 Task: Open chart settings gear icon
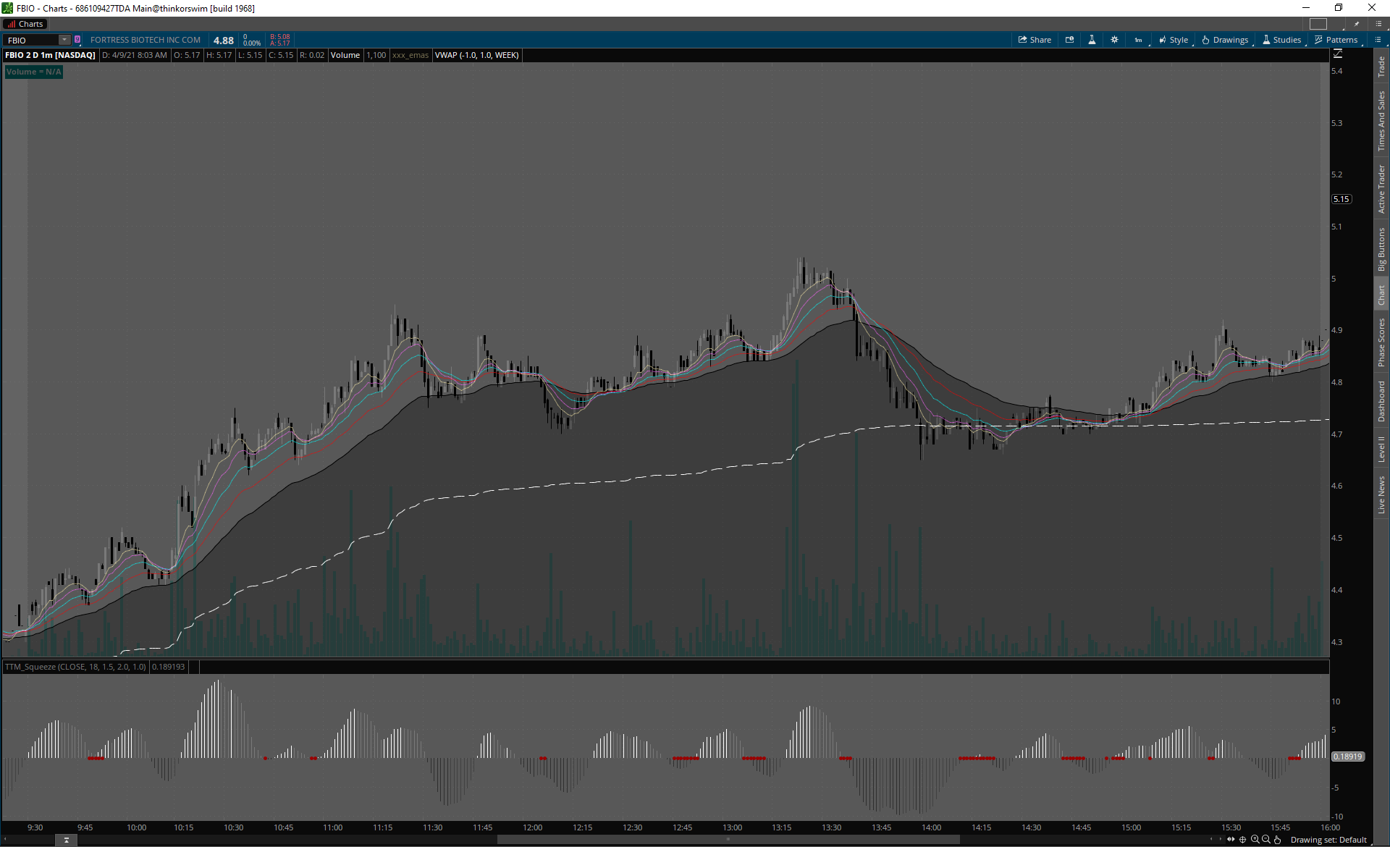click(x=1114, y=40)
